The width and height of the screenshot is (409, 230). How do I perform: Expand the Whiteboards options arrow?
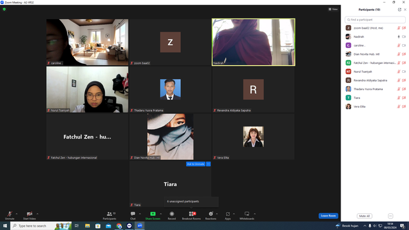click(254, 214)
